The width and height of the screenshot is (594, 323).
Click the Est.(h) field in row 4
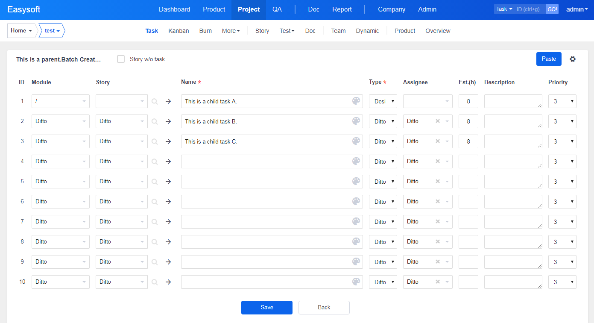(x=468, y=161)
